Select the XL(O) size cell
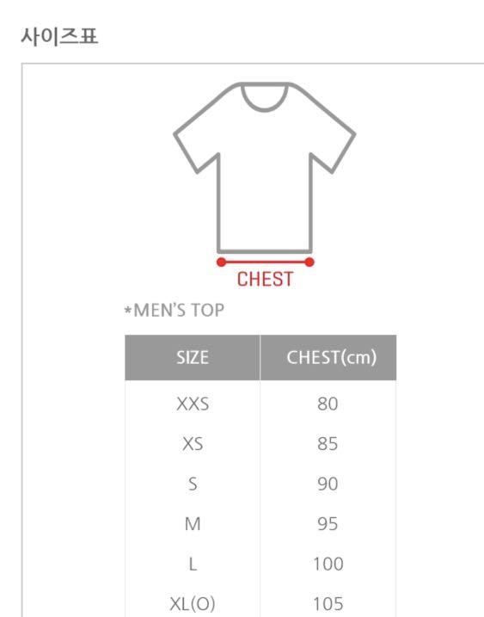The width and height of the screenshot is (484, 617). click(193, 604)
